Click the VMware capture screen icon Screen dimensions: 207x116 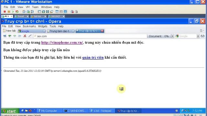click(72, 12)
